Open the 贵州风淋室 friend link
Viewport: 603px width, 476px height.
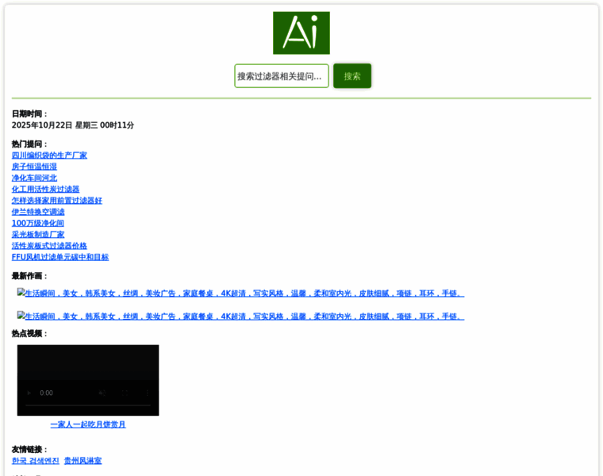[x=83, y=461]
